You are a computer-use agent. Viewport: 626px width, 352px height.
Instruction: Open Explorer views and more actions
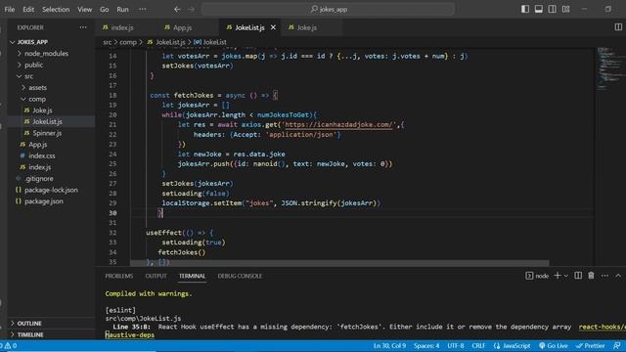(83, 27)
